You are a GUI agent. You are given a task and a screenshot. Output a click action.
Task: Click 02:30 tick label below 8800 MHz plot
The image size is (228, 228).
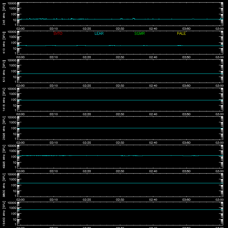tap(120, 200)
